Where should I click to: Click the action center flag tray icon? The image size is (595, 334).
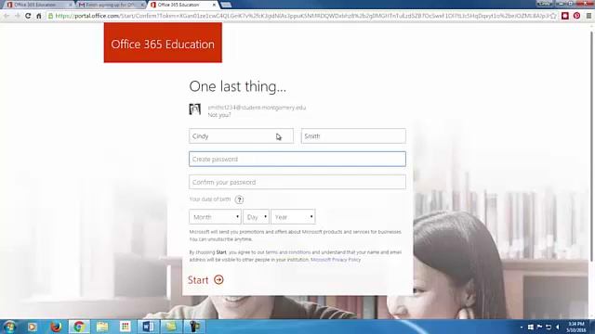tap(539, 327)
